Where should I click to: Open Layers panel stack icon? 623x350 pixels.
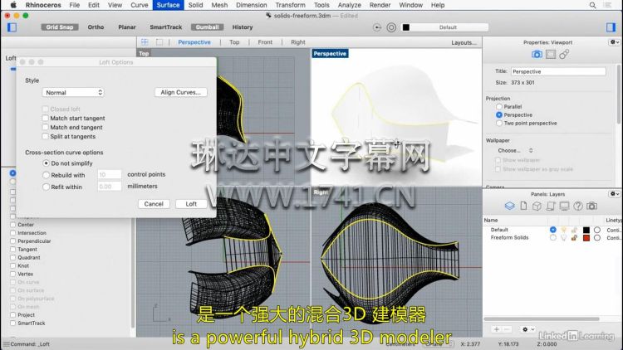(x=510, y=206)
